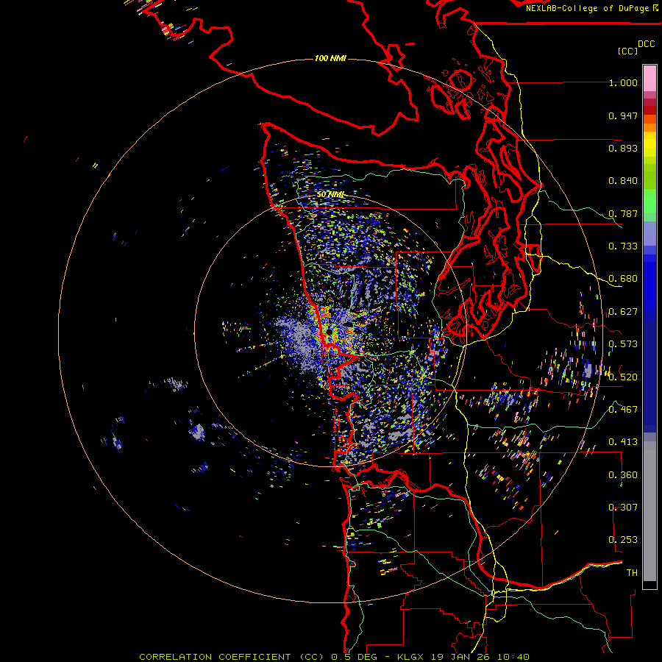Pick the gray segment of the color bar
The height and width of the screenshot is (662, 662).
[x=649, y=511]
